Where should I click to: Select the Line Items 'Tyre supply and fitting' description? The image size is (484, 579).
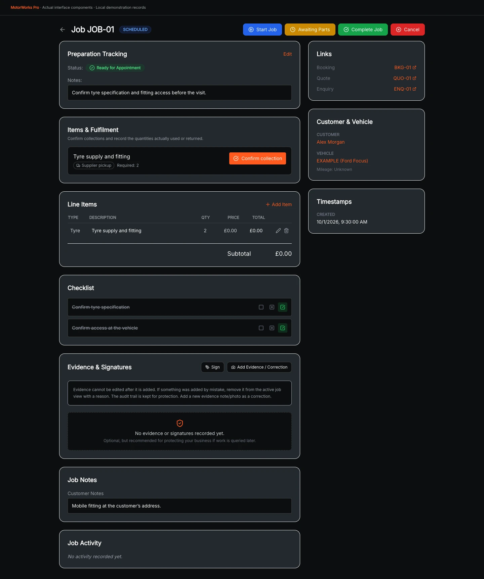point(117,231)
